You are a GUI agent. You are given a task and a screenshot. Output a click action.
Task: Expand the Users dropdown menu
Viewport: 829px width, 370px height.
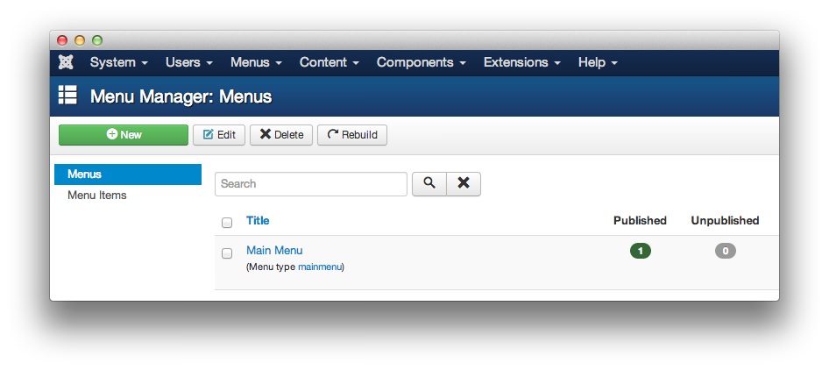(189, 62)
